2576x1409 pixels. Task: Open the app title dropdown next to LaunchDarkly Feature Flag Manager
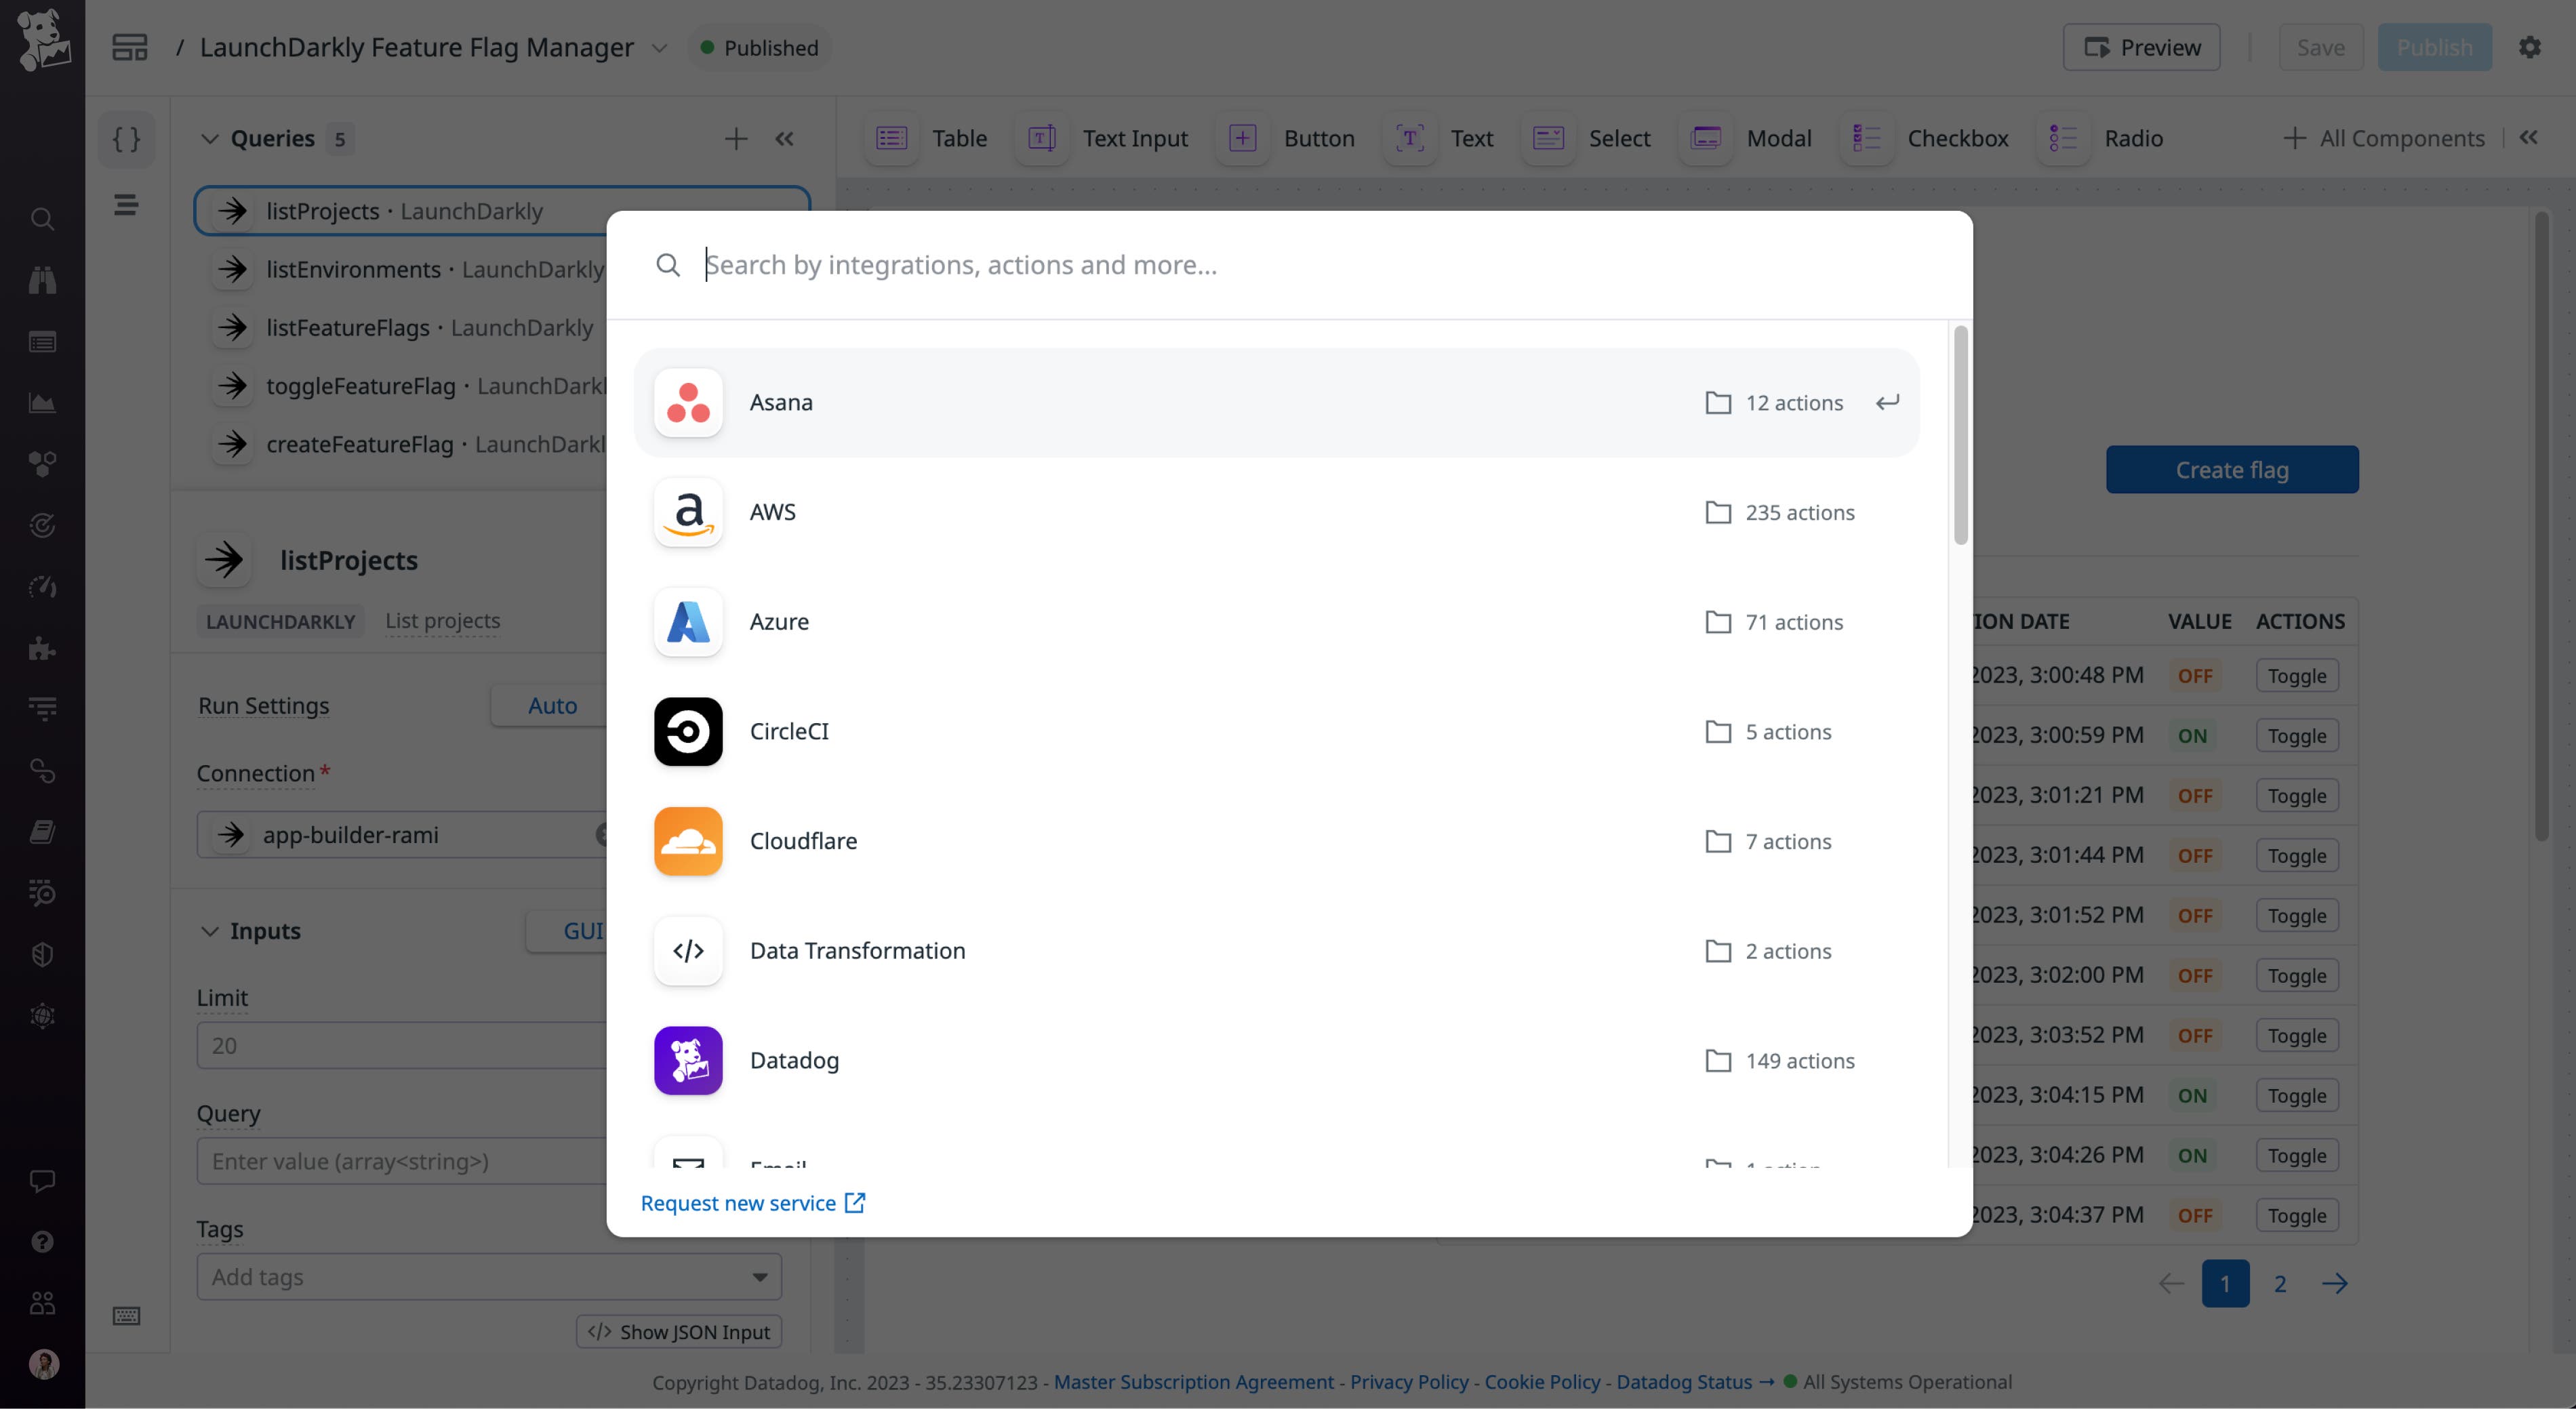660,47
